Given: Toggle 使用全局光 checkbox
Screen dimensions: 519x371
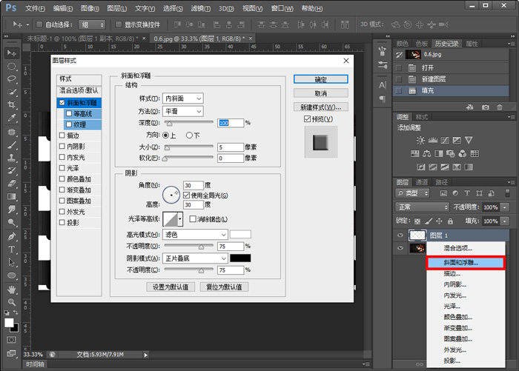Looking at the screenshot, I should pos(186,195).
